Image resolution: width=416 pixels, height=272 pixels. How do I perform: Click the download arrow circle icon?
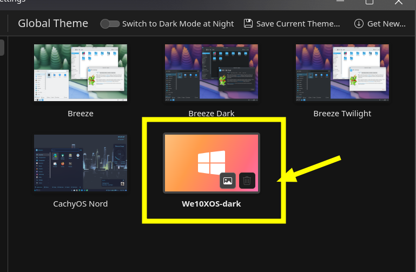coord(359,24)
